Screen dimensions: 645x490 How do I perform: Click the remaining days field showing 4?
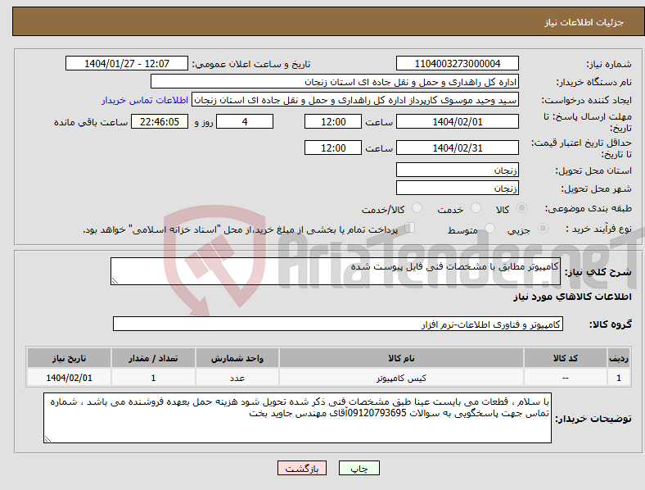(x=245, y=121)
